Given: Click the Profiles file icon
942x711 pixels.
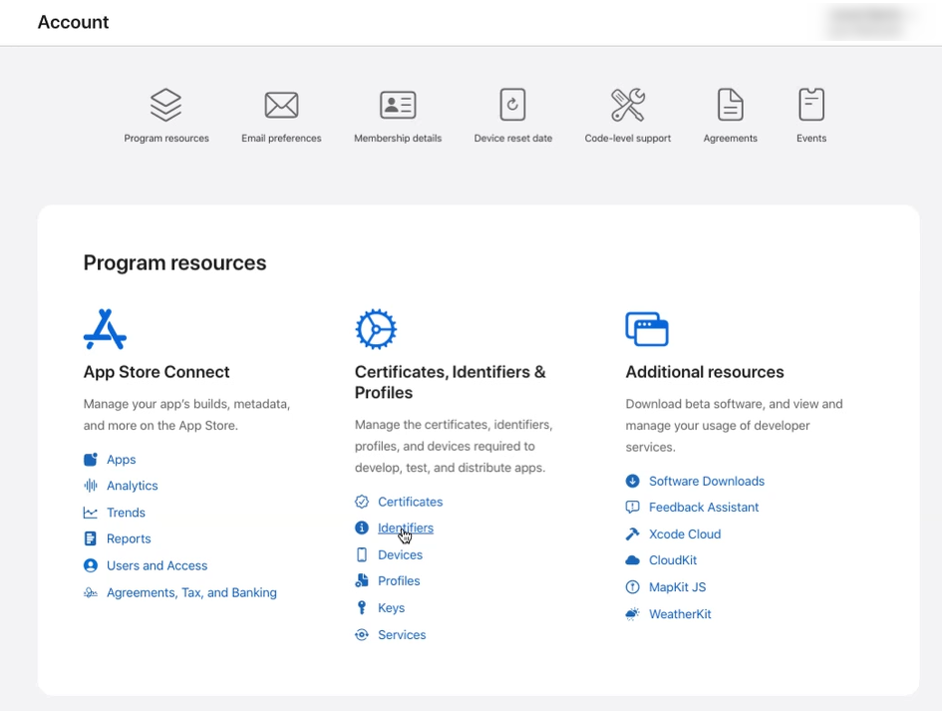Looking at the screenshot, I should [362, 580].
